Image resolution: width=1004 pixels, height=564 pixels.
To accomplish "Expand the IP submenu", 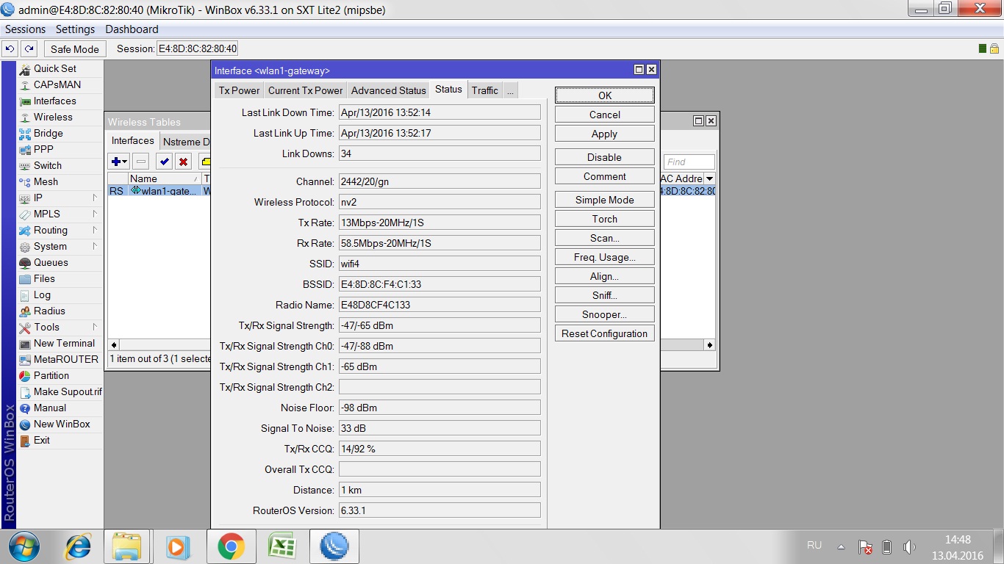I will coord(38,198).
